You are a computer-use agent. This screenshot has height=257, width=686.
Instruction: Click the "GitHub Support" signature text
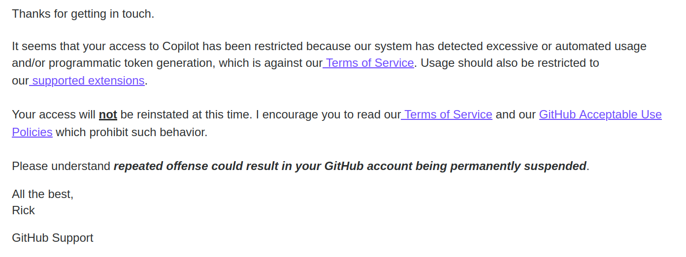point(53,238)
